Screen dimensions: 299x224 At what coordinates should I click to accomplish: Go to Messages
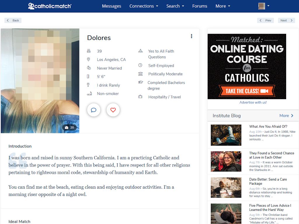click(112, 6)
